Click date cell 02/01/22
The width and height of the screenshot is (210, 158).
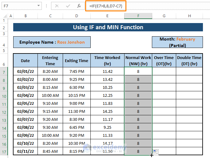(x=26, y=71)
